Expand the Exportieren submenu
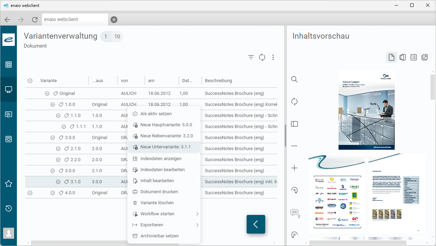Screen dimensions: 436x246 pos(152,225)
